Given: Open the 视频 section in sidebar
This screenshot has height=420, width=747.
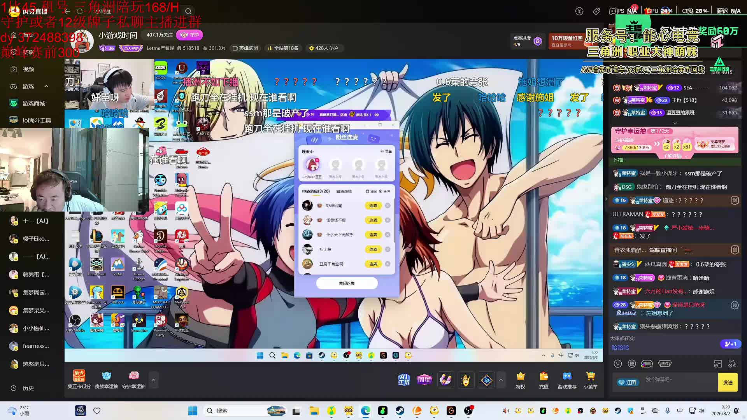Looking at the screenshot, I should (x=28, y=69).
